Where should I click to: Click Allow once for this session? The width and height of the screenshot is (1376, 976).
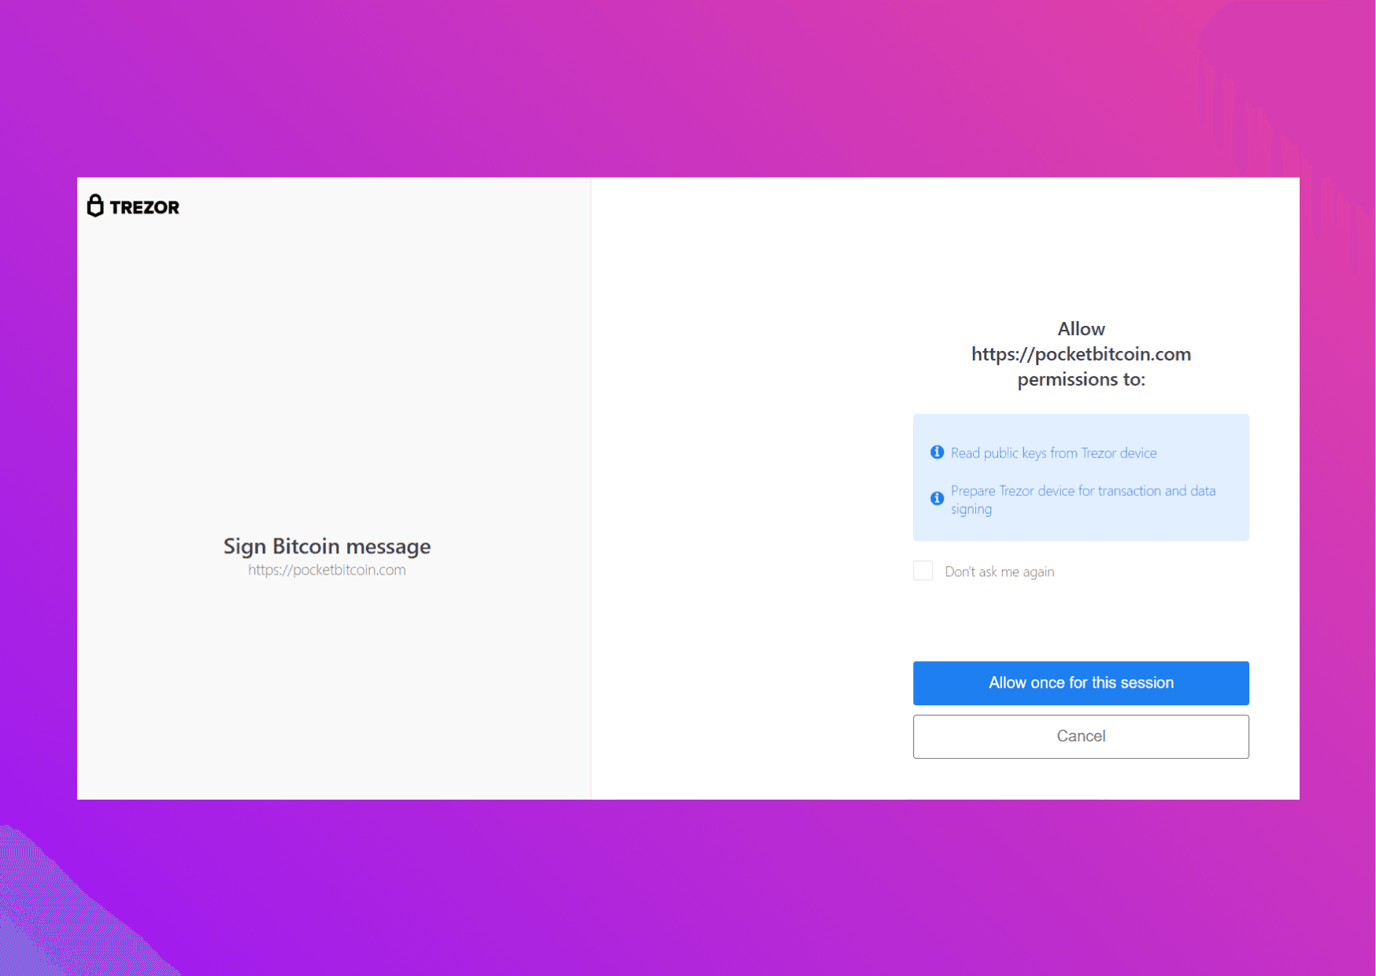click(1081, 683)
